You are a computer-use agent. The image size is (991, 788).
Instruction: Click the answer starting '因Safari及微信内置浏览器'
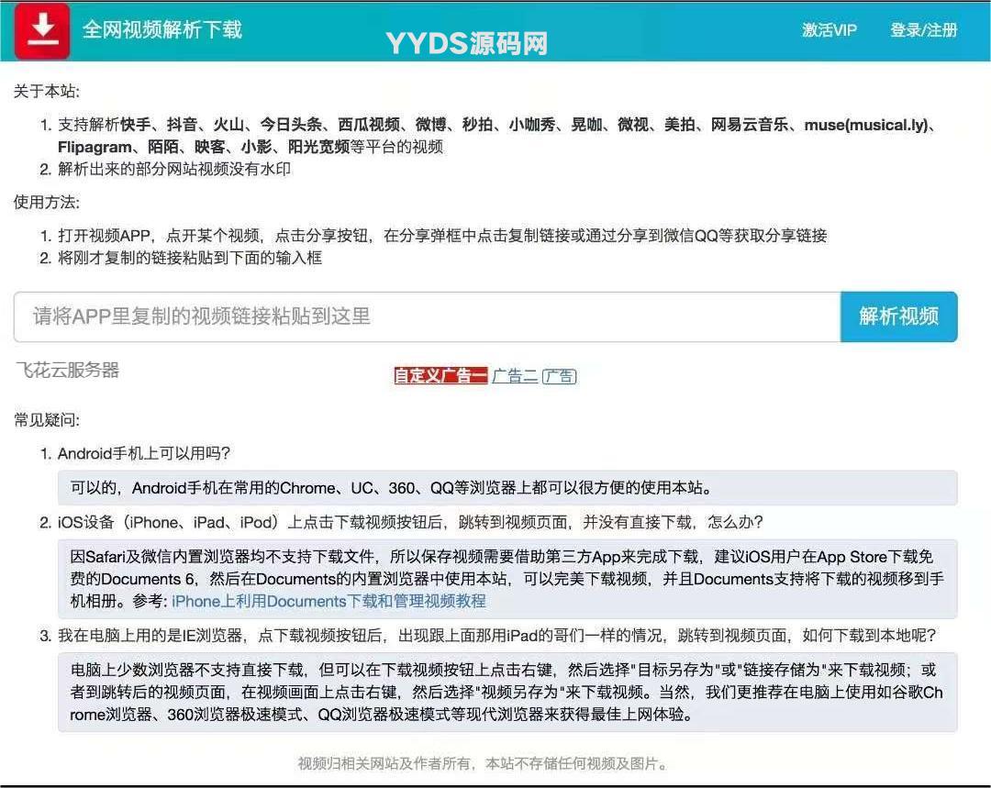click(507, 579)
